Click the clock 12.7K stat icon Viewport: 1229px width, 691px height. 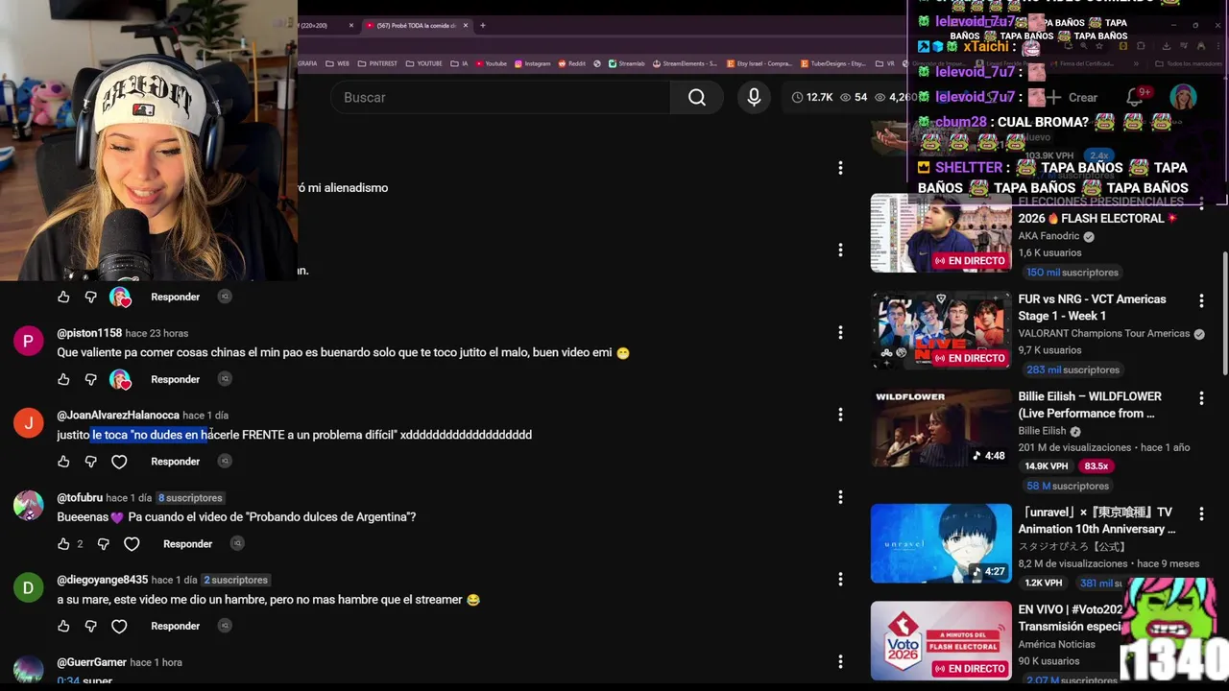[797, 97]
